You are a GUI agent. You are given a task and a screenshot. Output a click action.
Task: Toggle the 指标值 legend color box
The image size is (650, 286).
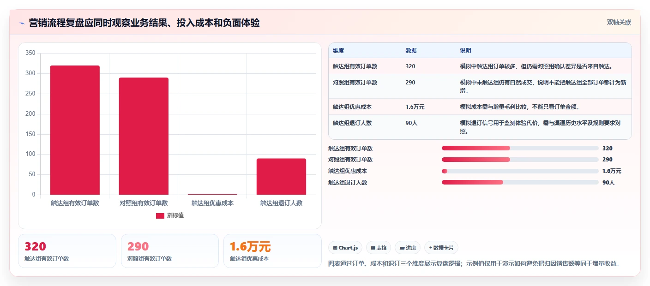point(160,216)
